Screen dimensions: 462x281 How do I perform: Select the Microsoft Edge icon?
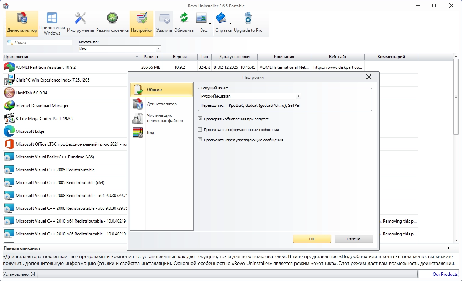[x=9, y=131]
